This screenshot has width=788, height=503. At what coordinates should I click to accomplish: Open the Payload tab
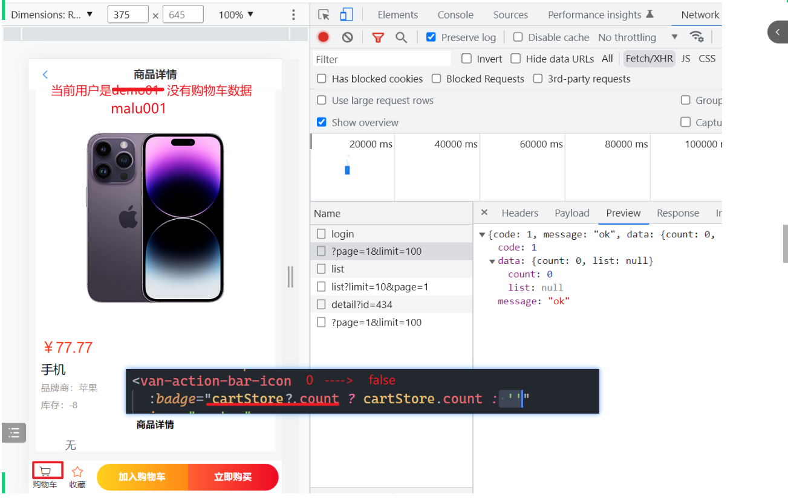coord(572,213)
